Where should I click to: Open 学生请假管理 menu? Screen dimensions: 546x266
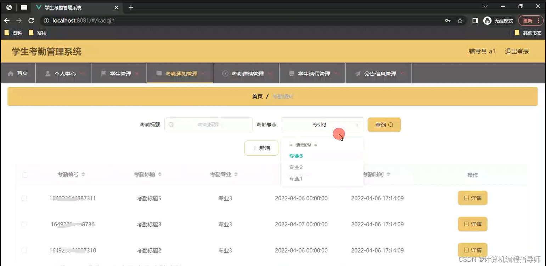click(x=313, y=74)
